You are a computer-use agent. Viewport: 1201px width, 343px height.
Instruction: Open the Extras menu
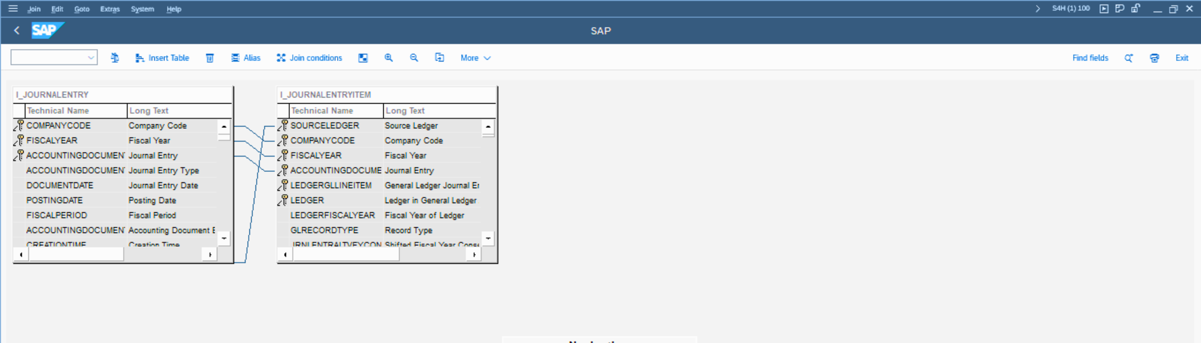tap(110, 9)
